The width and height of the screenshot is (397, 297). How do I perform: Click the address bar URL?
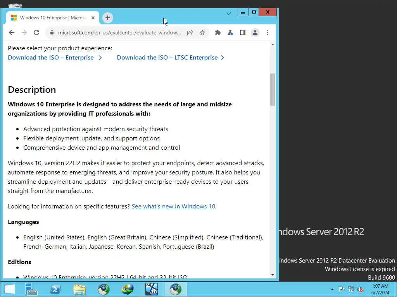click(x=119, y=32)
